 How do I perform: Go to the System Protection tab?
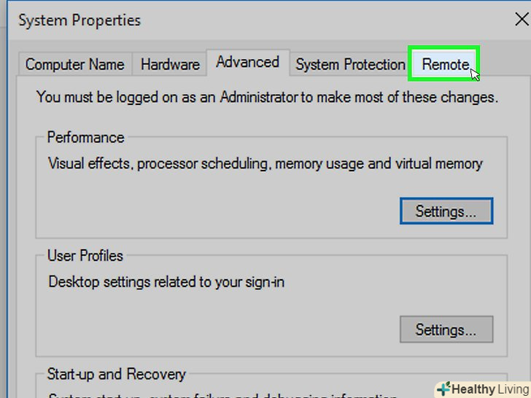coord(350,64)
